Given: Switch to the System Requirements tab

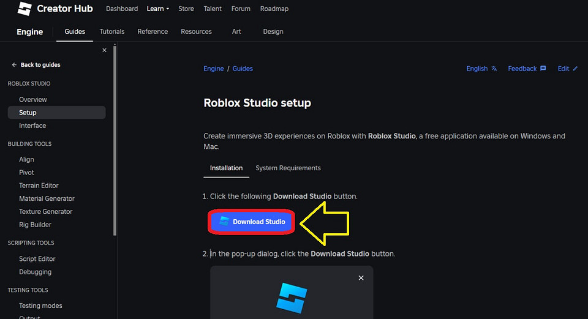Looking at the screenshot, I should (x=288, y=168).
